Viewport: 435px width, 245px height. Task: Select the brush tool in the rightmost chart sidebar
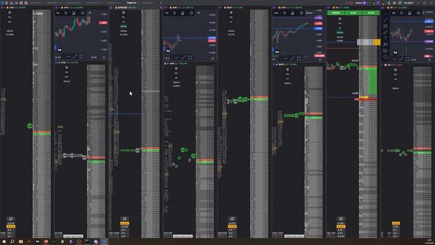click(385, 32)
